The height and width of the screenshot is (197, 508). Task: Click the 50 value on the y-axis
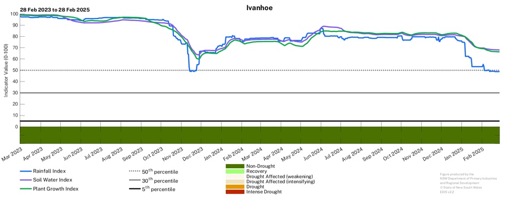(15, 70)
